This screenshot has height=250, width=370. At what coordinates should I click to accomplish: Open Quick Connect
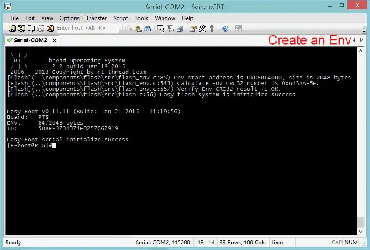coord(20,28)
